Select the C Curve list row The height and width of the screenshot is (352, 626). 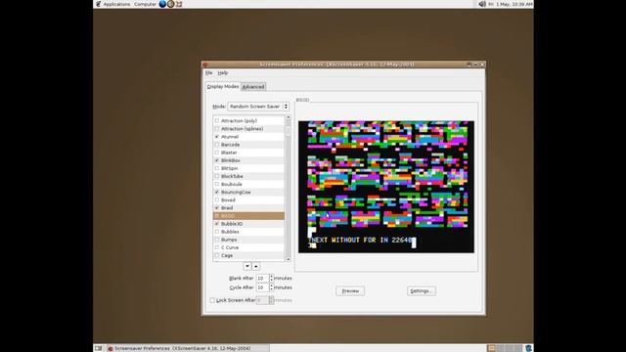coord(248,247)
